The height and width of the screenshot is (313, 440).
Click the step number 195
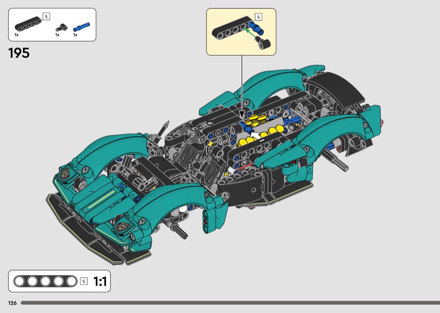click(19, 53)
